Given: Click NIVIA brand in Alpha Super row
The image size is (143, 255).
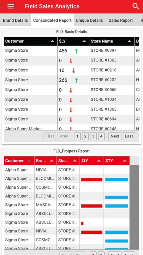Looking at the screenshot, I should click(41, 170).
